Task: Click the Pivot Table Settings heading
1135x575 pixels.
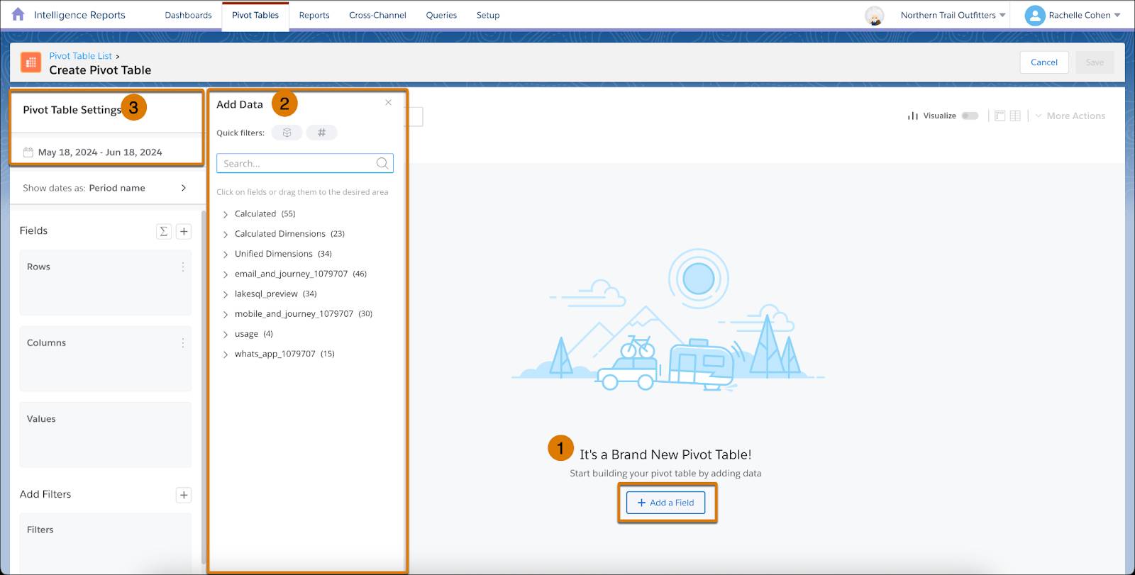Action: point(72,110)
